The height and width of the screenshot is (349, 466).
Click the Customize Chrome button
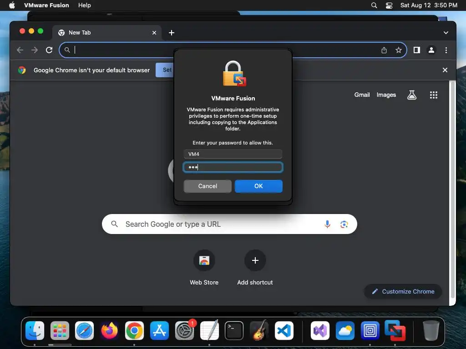point(403,291)
